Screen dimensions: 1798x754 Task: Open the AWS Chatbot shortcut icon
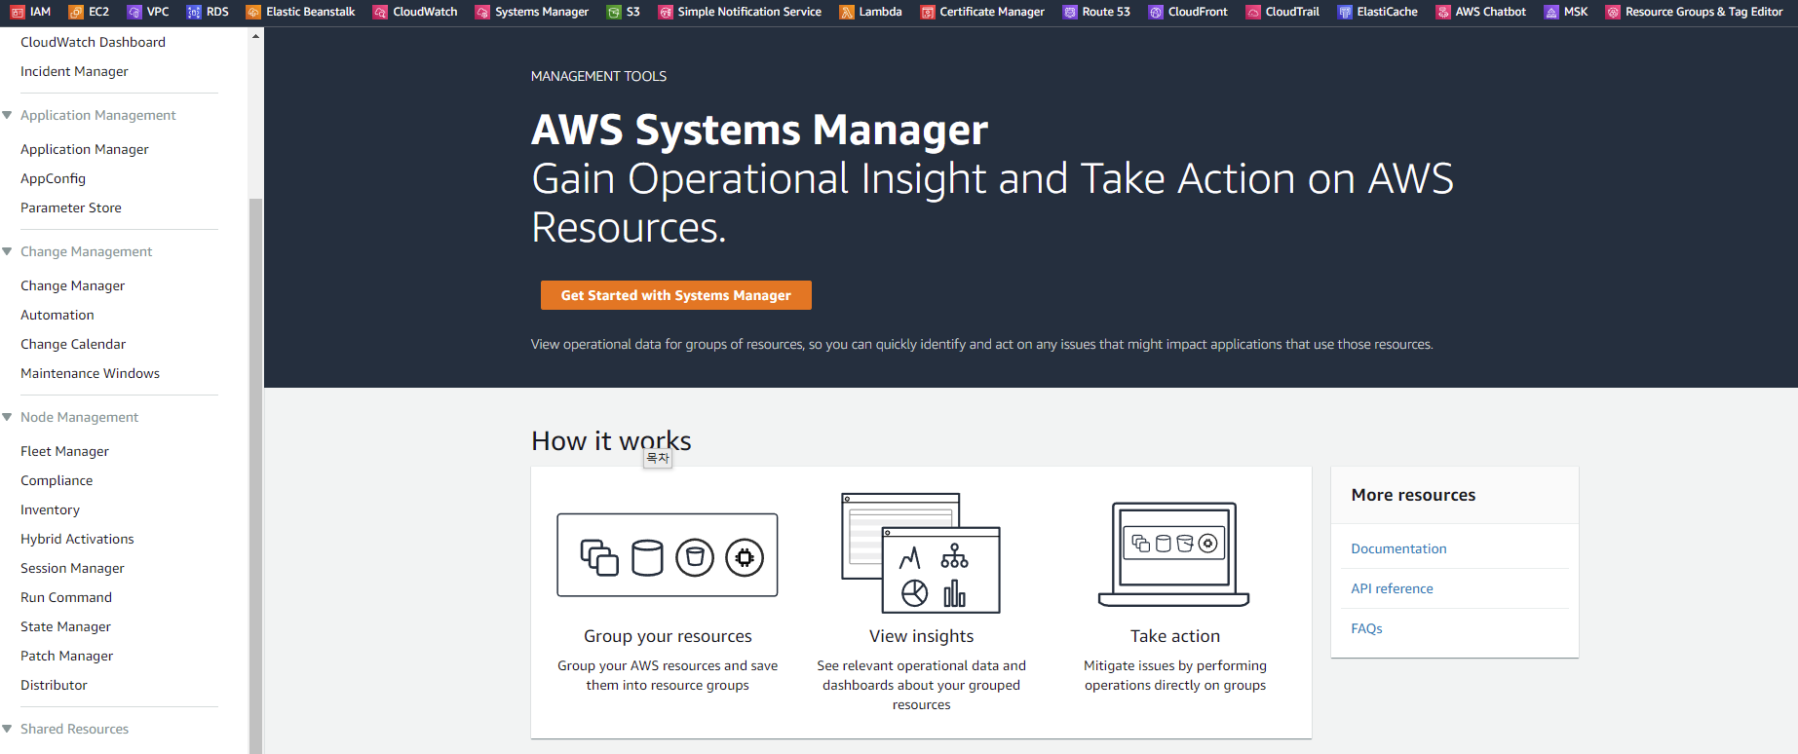[x=1443, y=13]
